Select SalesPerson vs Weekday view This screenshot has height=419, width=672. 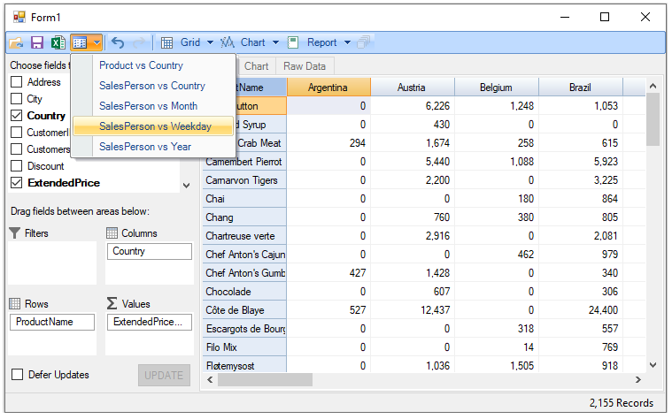(x=155, y=126)
